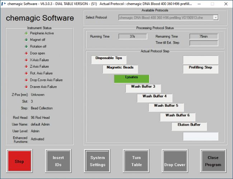Click the 'Remaining Time' label
The height and width of the screenshot is (179, 233).
click(167, 37)
